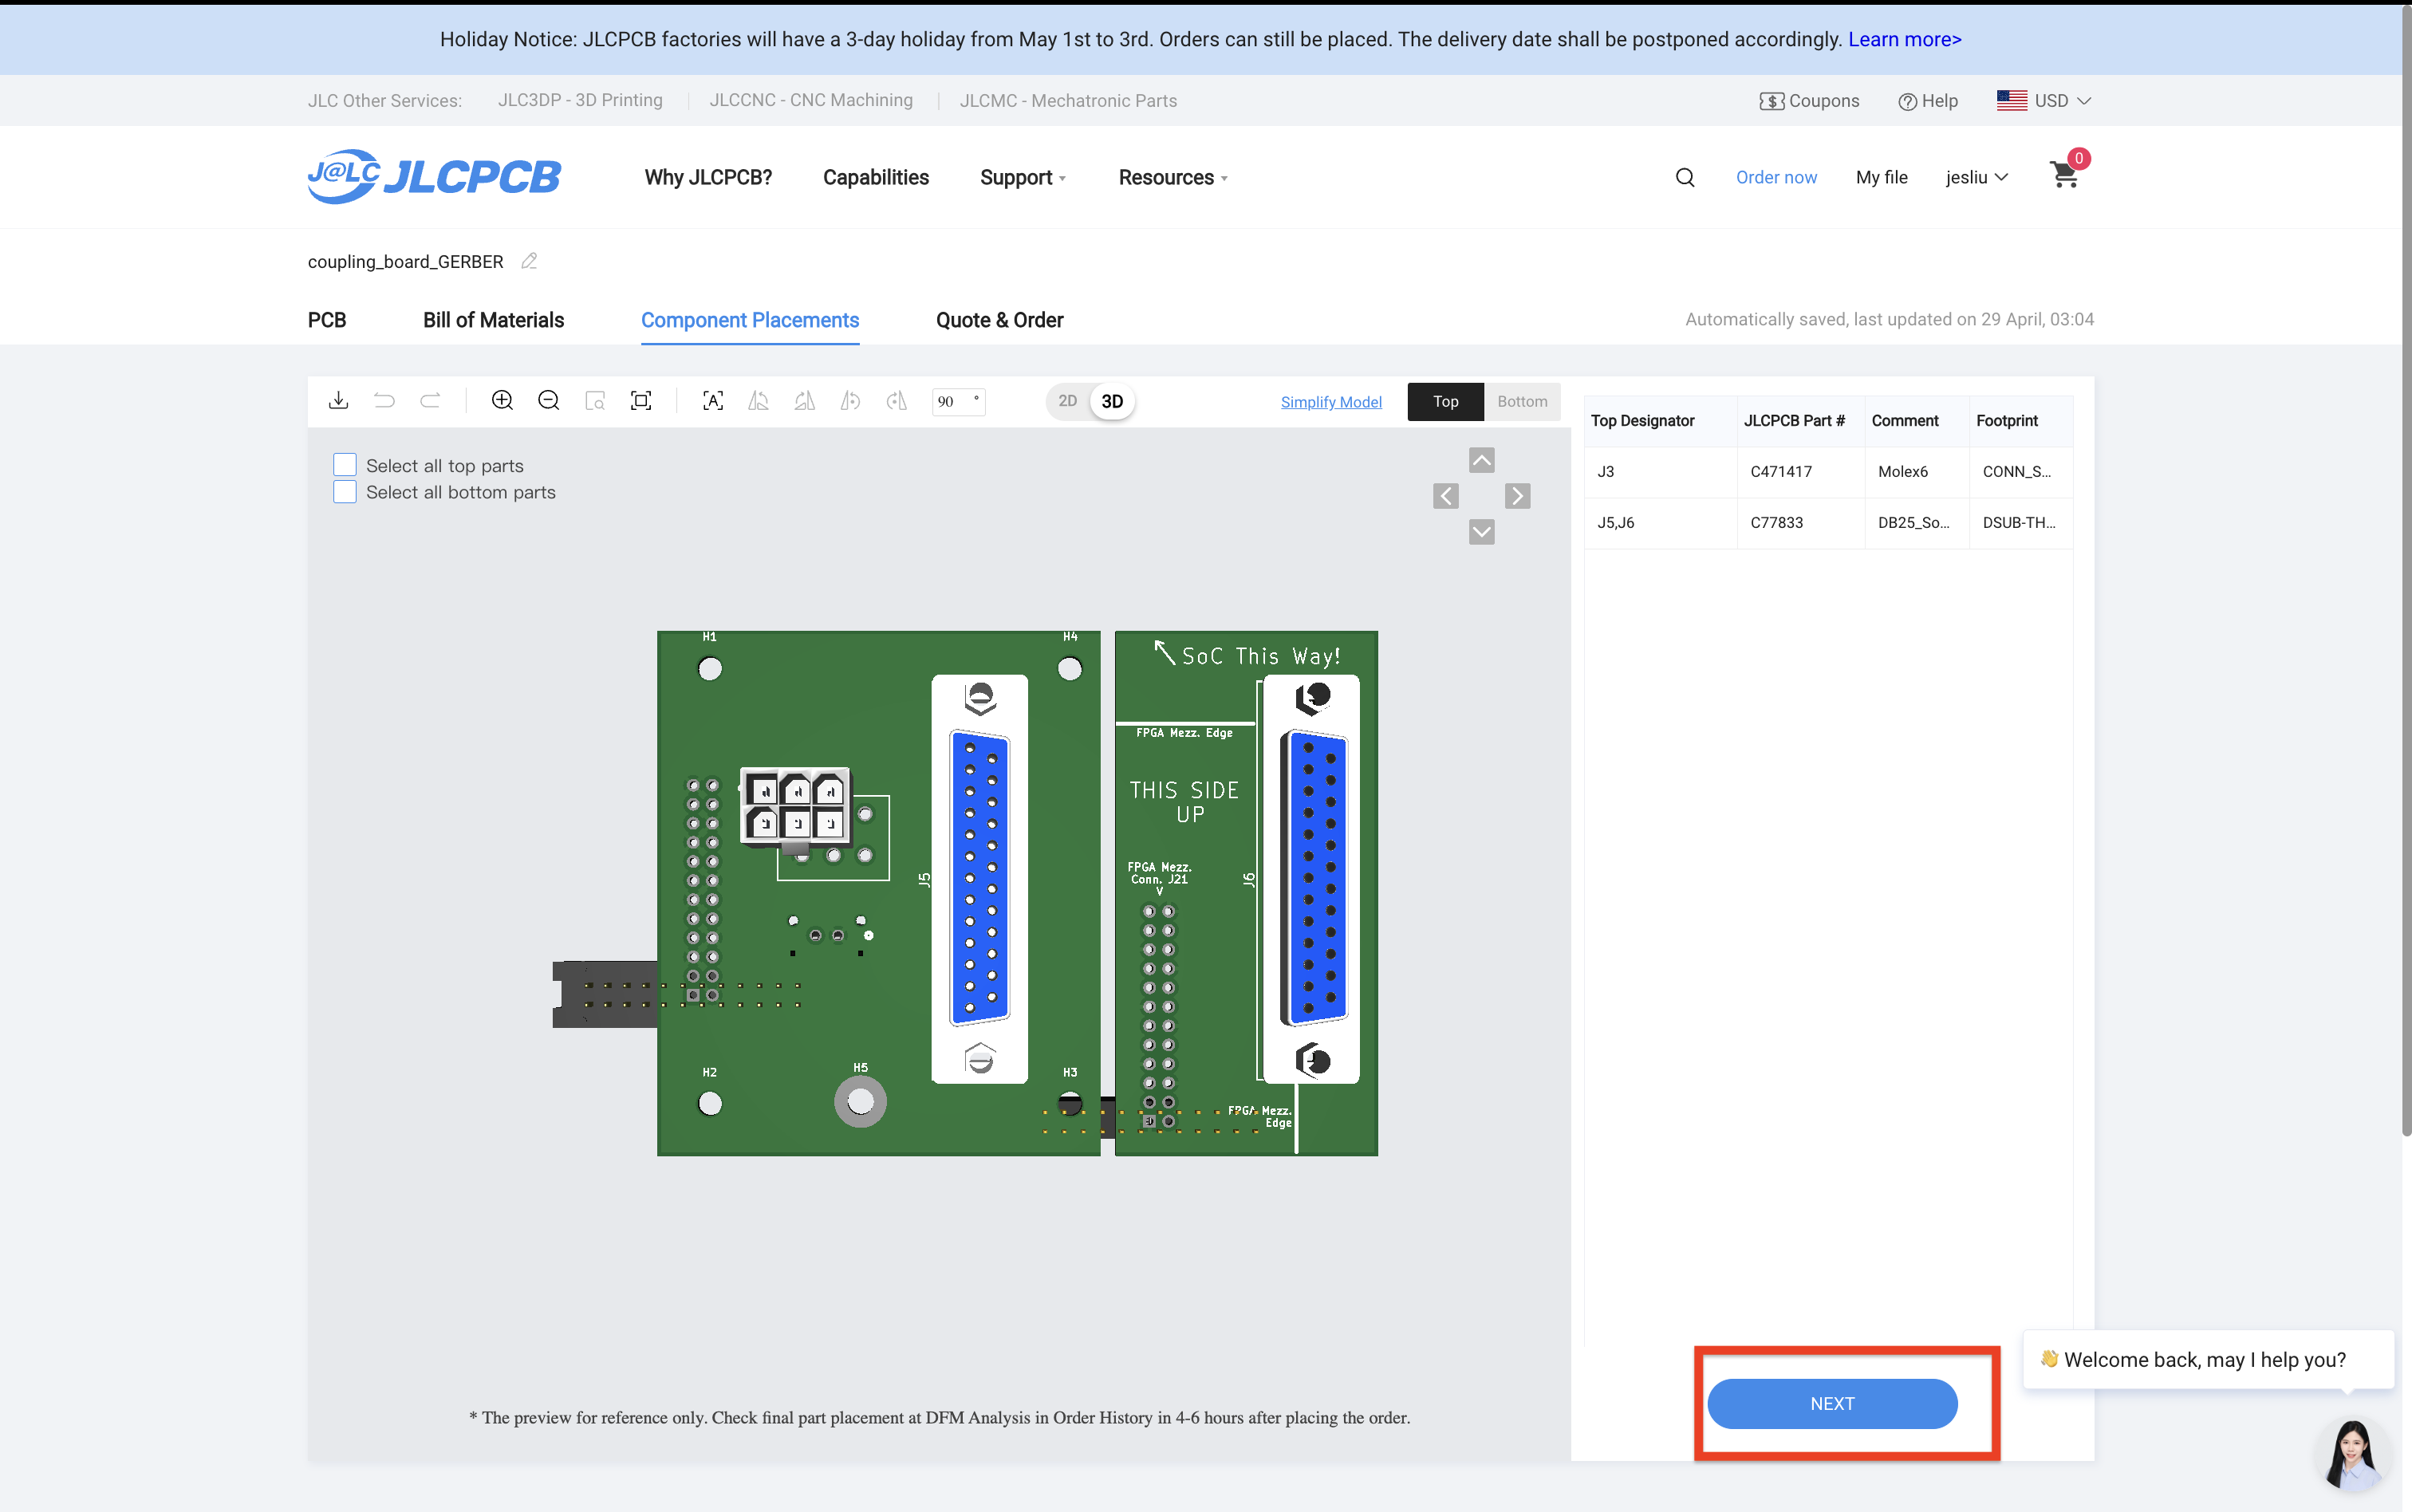Click the NEXT button
The image size is (2412, 1512).
pos(1832,1403)
